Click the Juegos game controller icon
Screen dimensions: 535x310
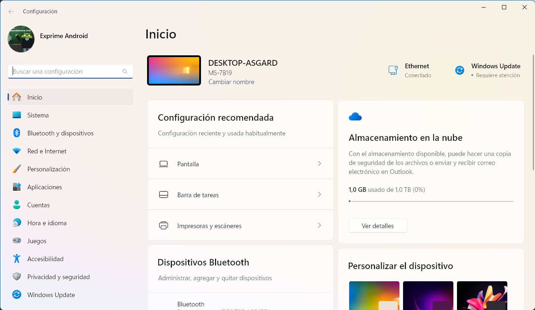(x=17, y=241)
